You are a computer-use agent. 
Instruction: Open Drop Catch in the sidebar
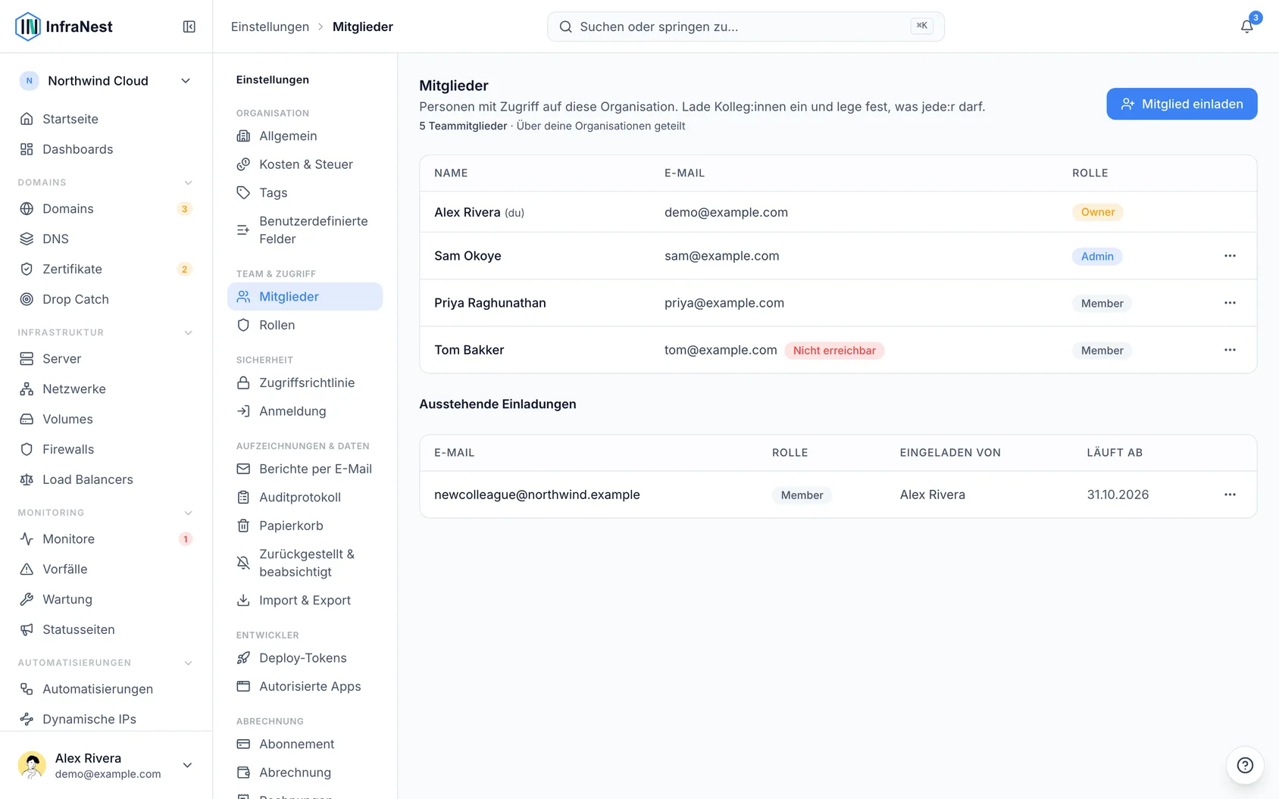pyautogui.click(x=106, y=299)
